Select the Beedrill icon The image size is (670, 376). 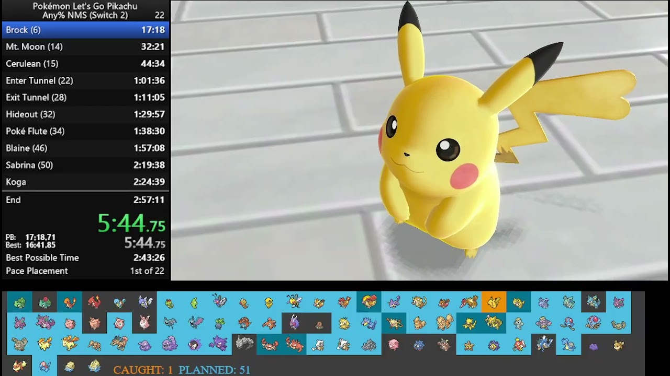(294, 301)
